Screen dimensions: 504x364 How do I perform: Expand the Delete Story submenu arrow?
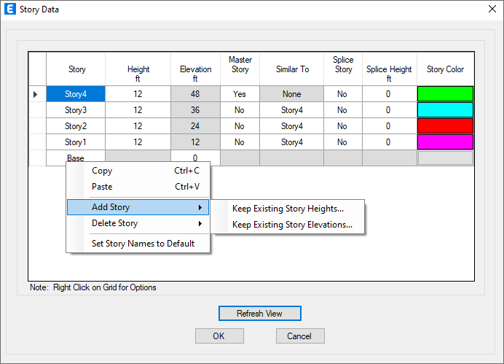(200, 223)
